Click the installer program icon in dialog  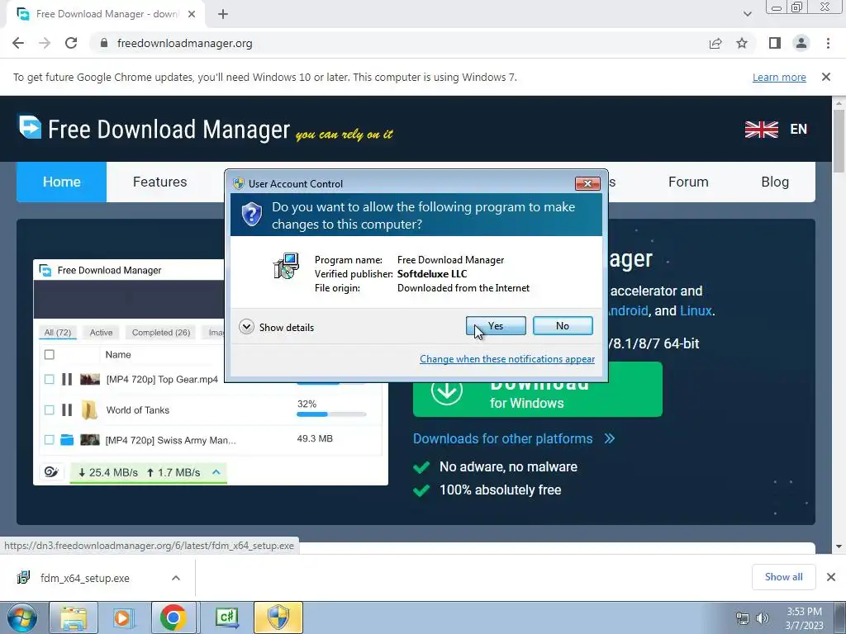pyautogui.click(x=287, y=266)
